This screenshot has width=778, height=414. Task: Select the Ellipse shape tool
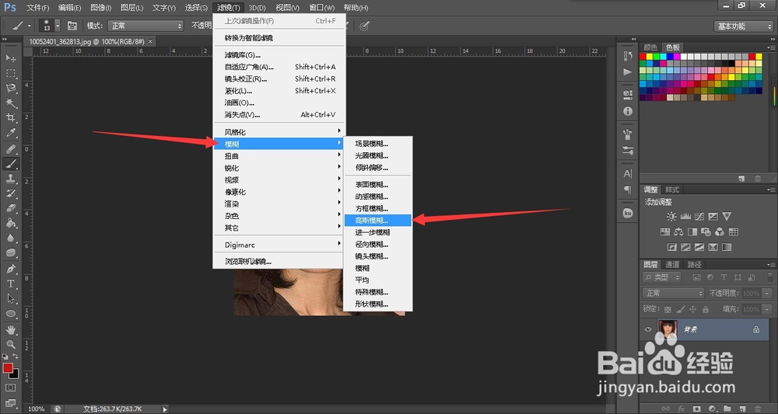pos(10,314)
